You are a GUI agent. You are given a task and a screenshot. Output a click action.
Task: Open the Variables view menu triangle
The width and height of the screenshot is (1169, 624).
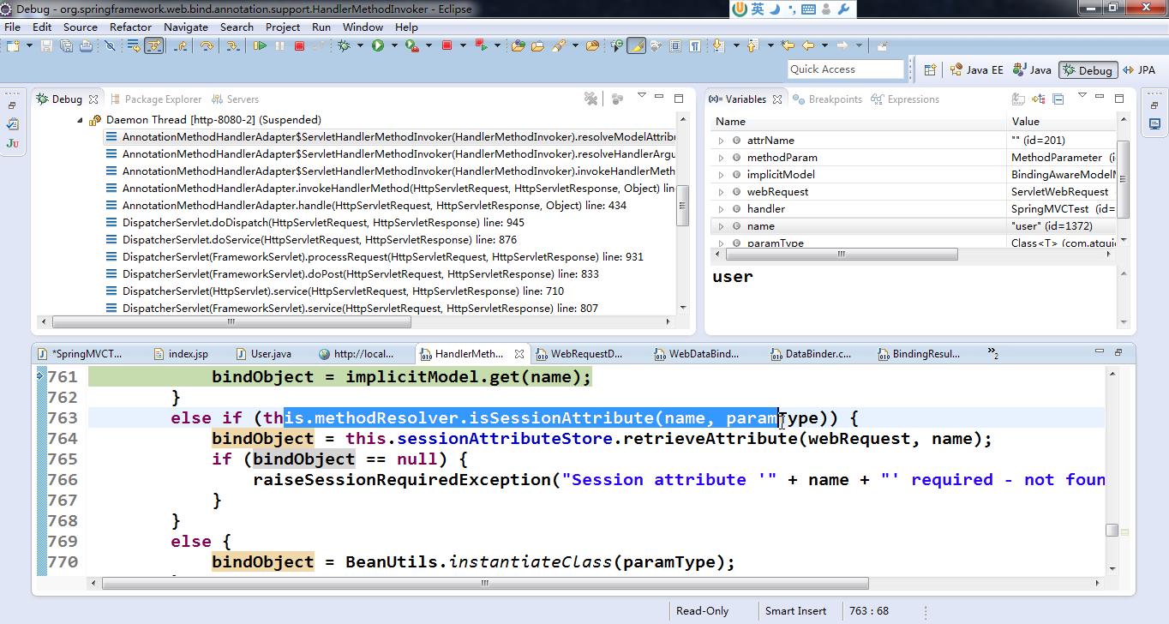pyautogui.click(x=1082, y=94)
